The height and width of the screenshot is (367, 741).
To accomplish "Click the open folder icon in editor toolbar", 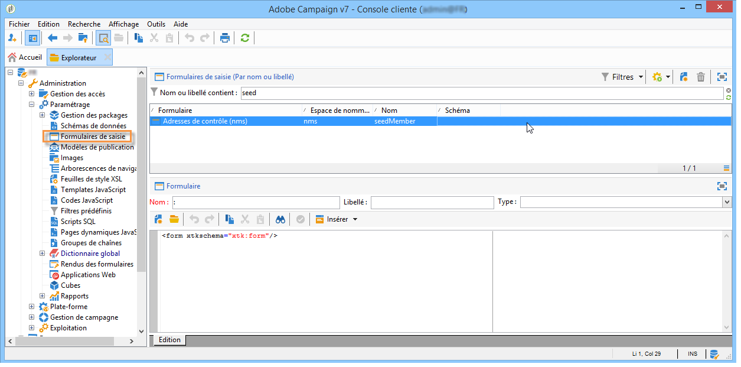I will (x=174, y=219).
